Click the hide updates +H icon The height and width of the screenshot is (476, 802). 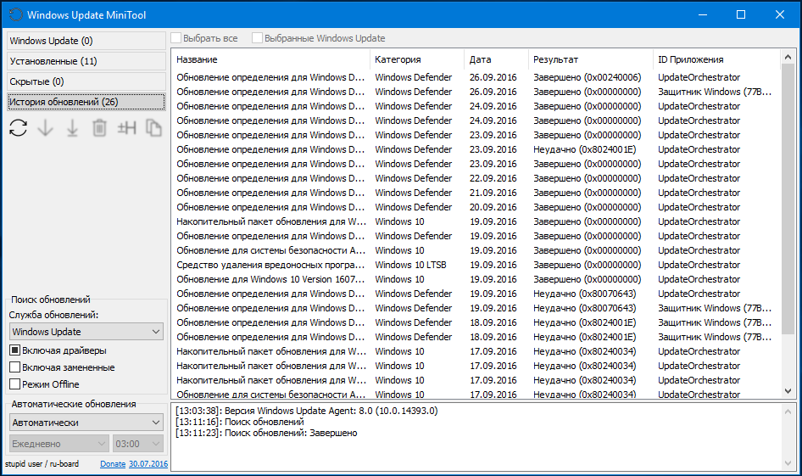pos(127,128)
